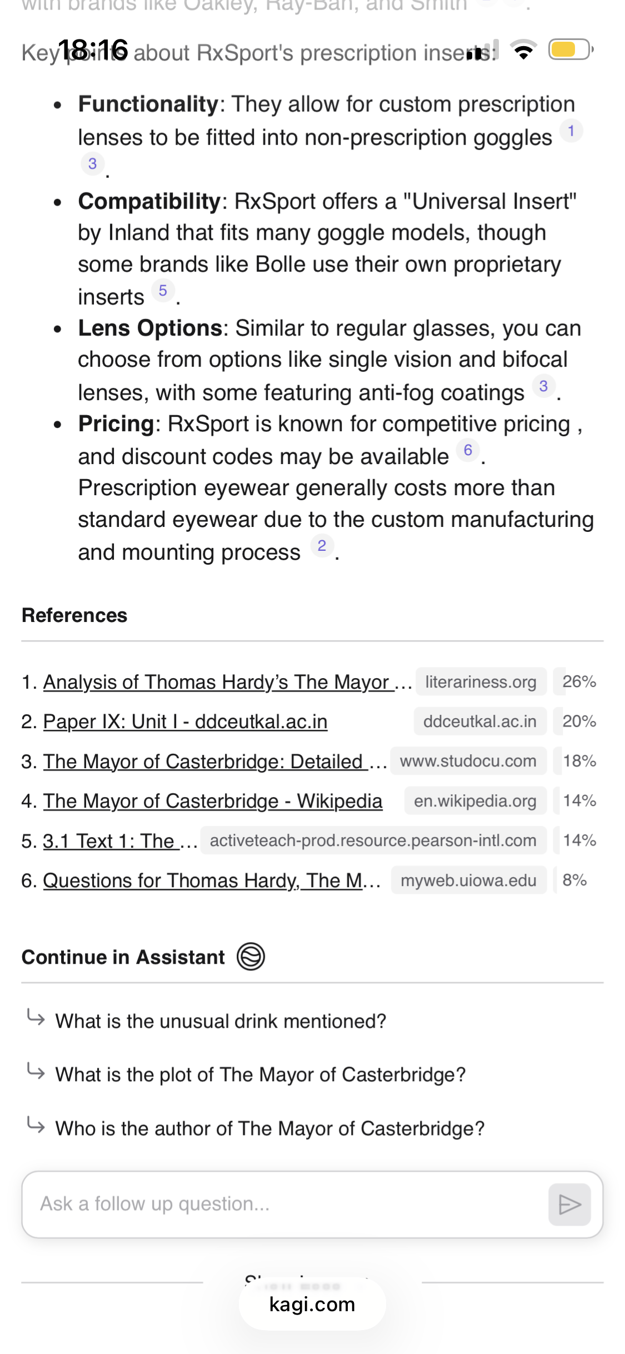Screen dimensions: 625x1354
Task: Tap the 26% contribution indicator for first reference
Action: [x=579, y=682]
